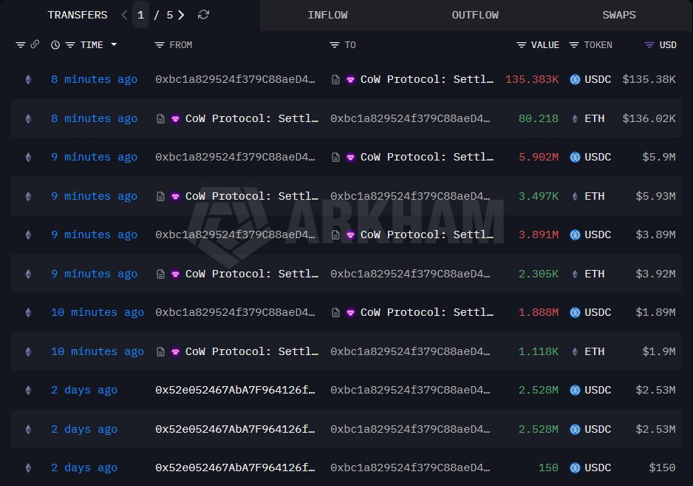Click CoW Protocol logo in 3.891M row
The height and width of the screenshot is (486, 693).
click(350, 235)
